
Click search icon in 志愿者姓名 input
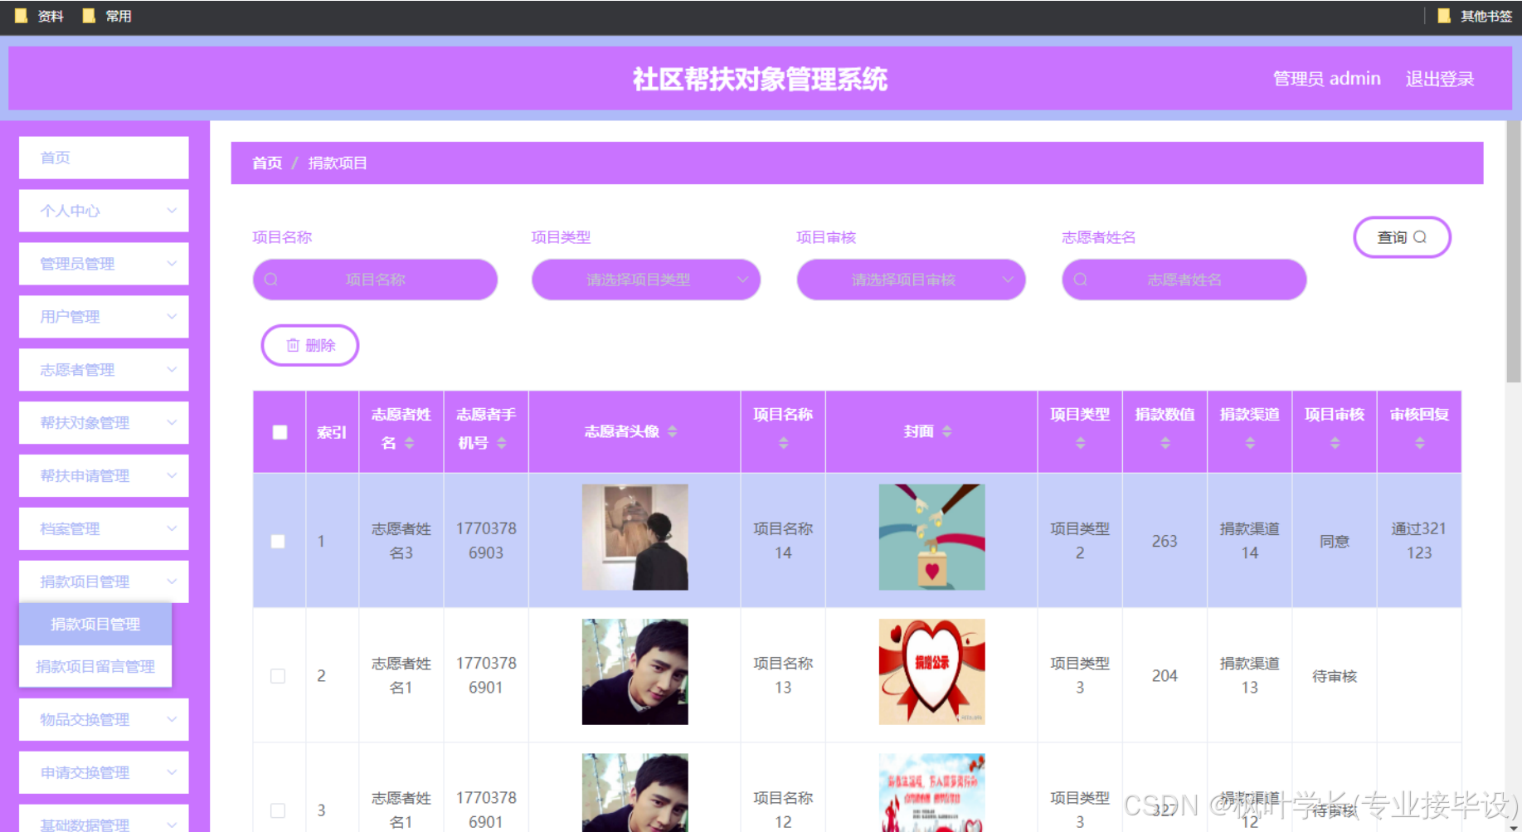point(1081,280)
